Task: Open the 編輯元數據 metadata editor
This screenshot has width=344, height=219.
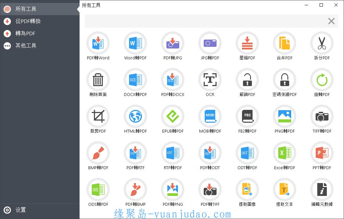Action: tap(322, 190)
